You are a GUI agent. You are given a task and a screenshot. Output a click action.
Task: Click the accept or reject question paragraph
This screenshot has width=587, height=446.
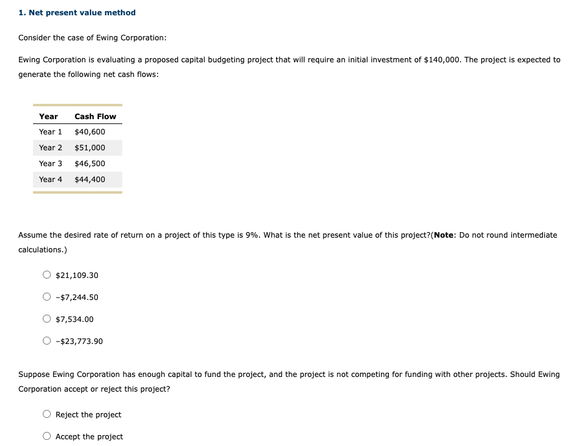pos(289,381)
